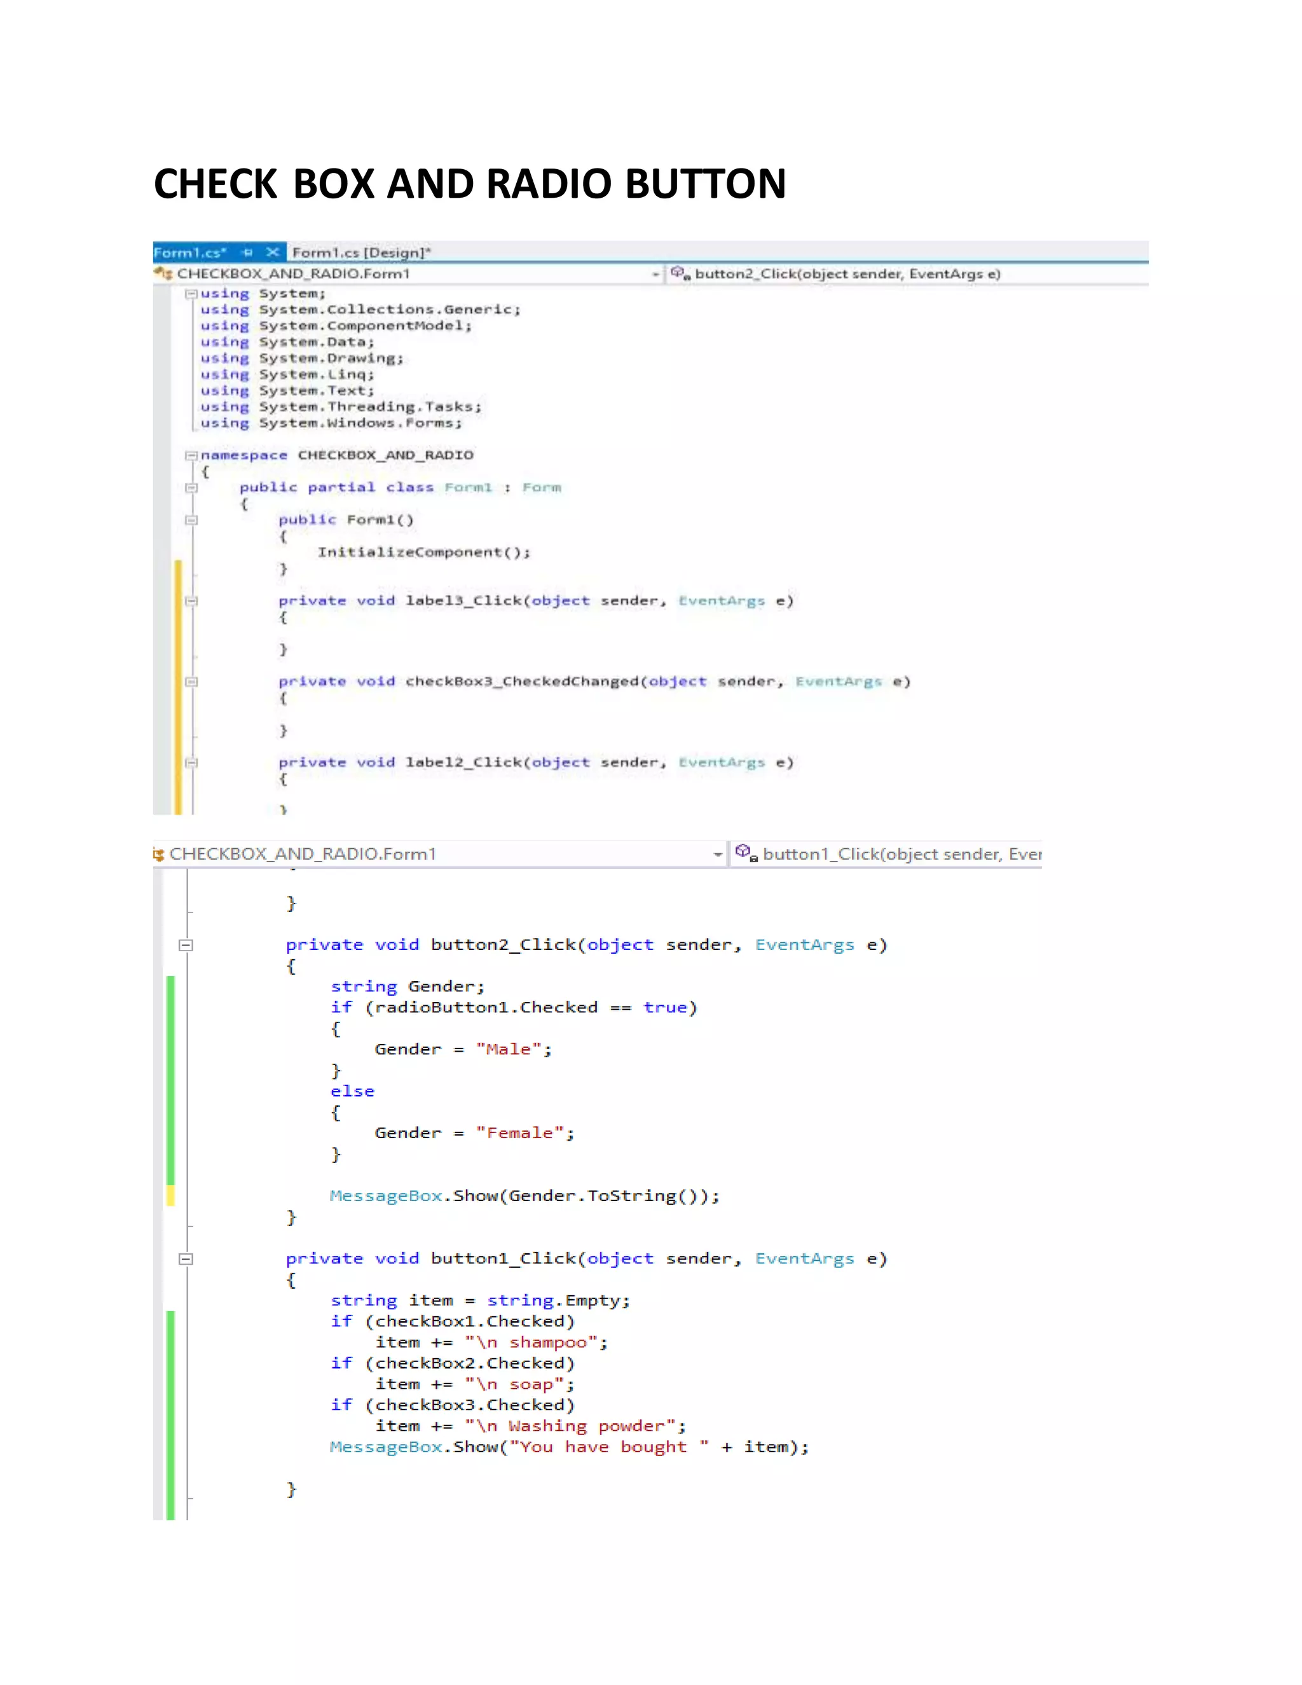Click the MessageBox.Show(Gender.ToString()) line
1302x1685 pixels.
click(524, 1196)
